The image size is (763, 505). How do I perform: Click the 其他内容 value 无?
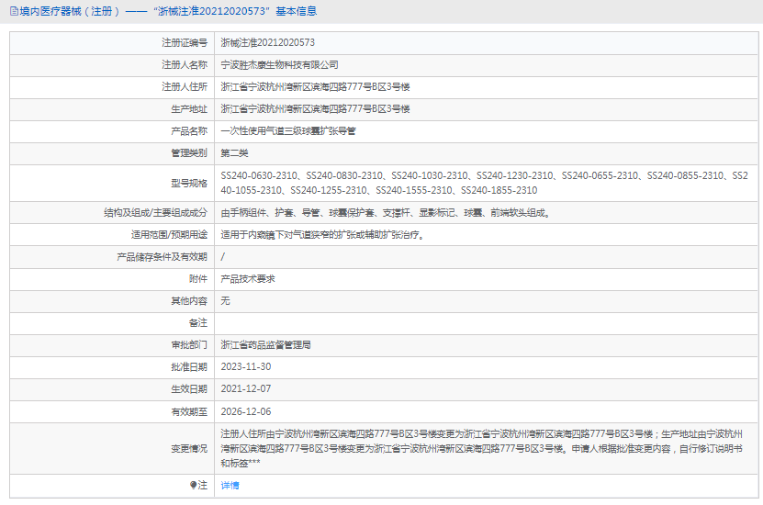tap(225, 300)
